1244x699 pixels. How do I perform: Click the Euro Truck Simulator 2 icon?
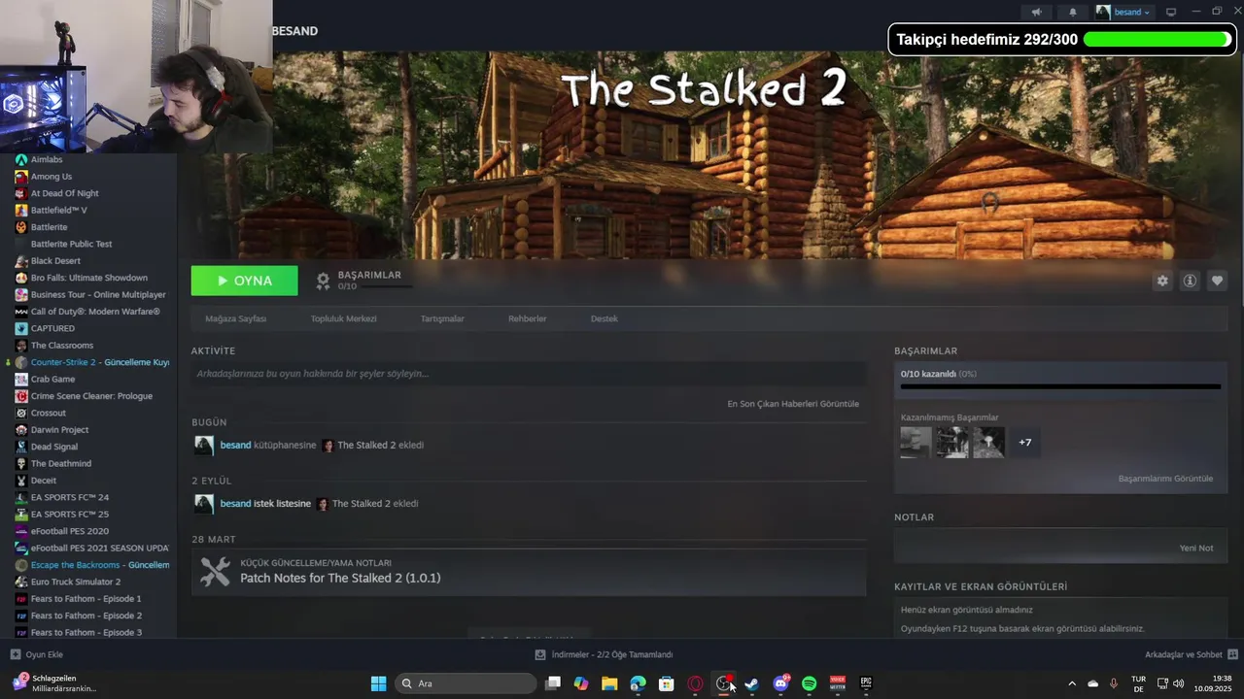21,582
